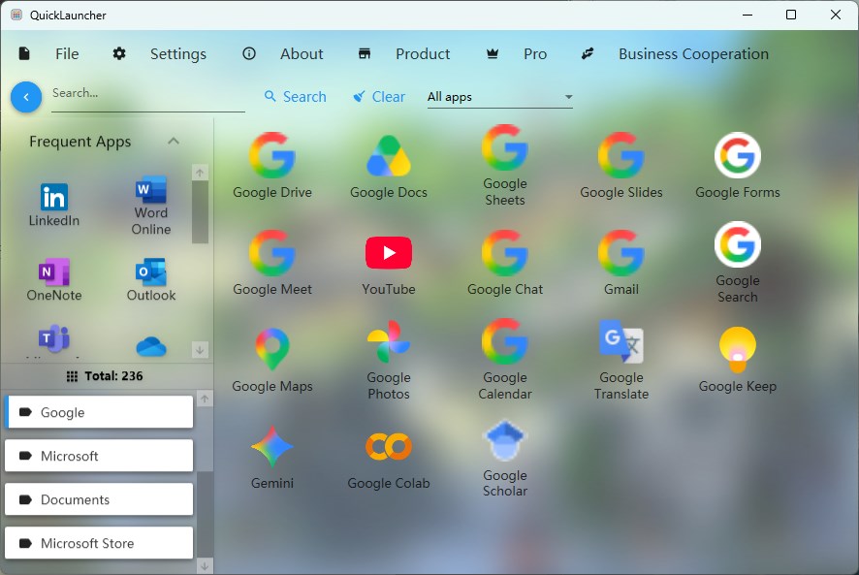Click the Search button
Image resolution: width=859 pixels, height=575 pixels.
point(296,96)
